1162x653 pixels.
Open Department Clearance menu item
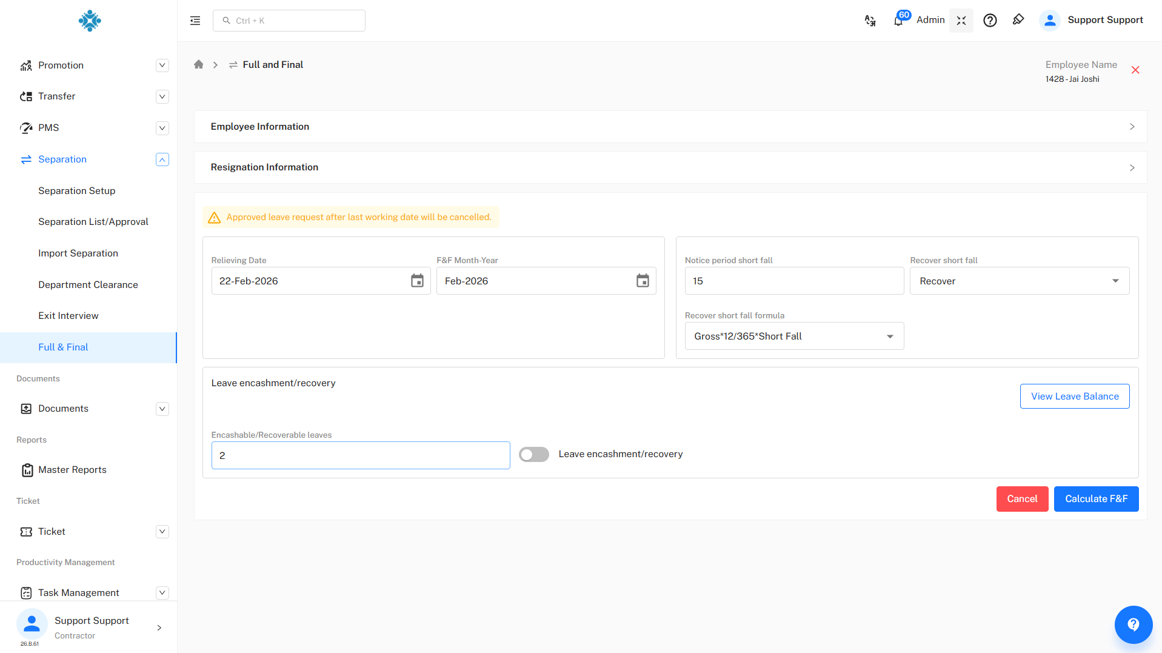coord(88,284)
